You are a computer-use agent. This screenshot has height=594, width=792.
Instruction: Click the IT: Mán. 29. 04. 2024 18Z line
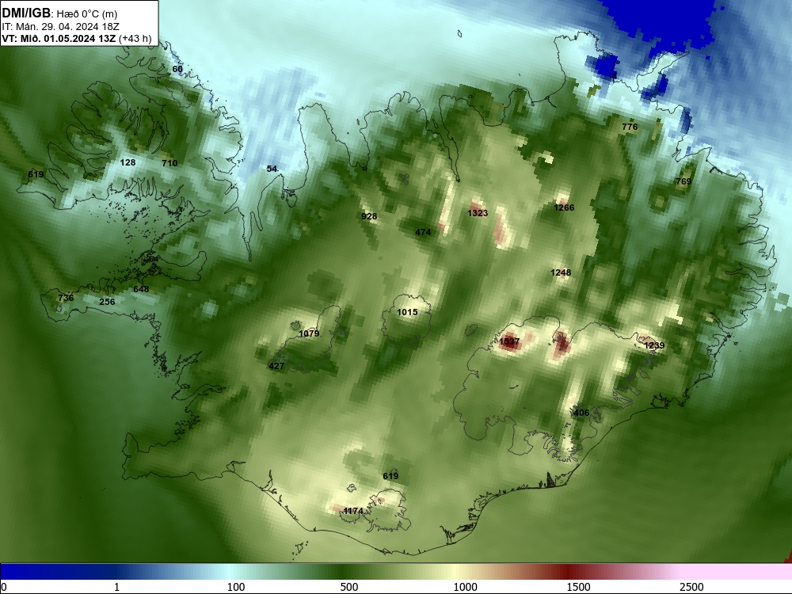click(60, 27)
